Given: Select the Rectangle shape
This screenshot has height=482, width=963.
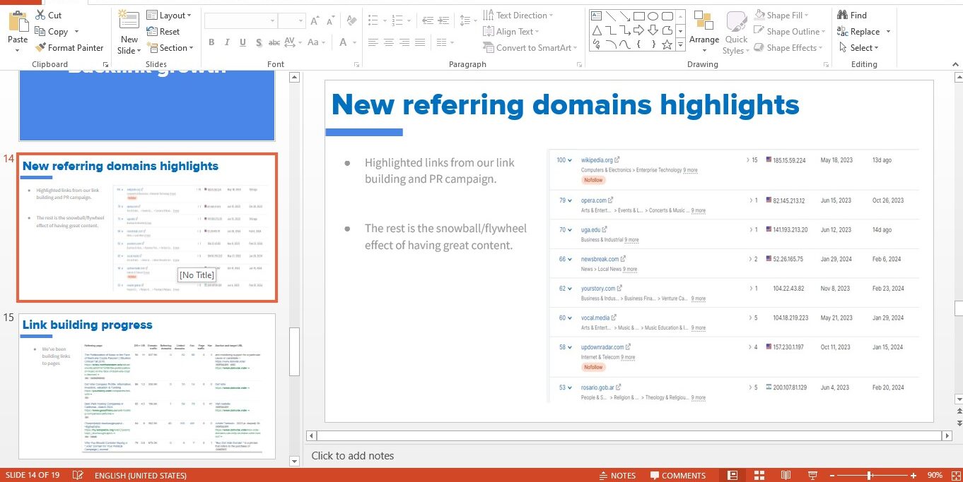Looking at the screenshot, I should [x=639, y=16].
